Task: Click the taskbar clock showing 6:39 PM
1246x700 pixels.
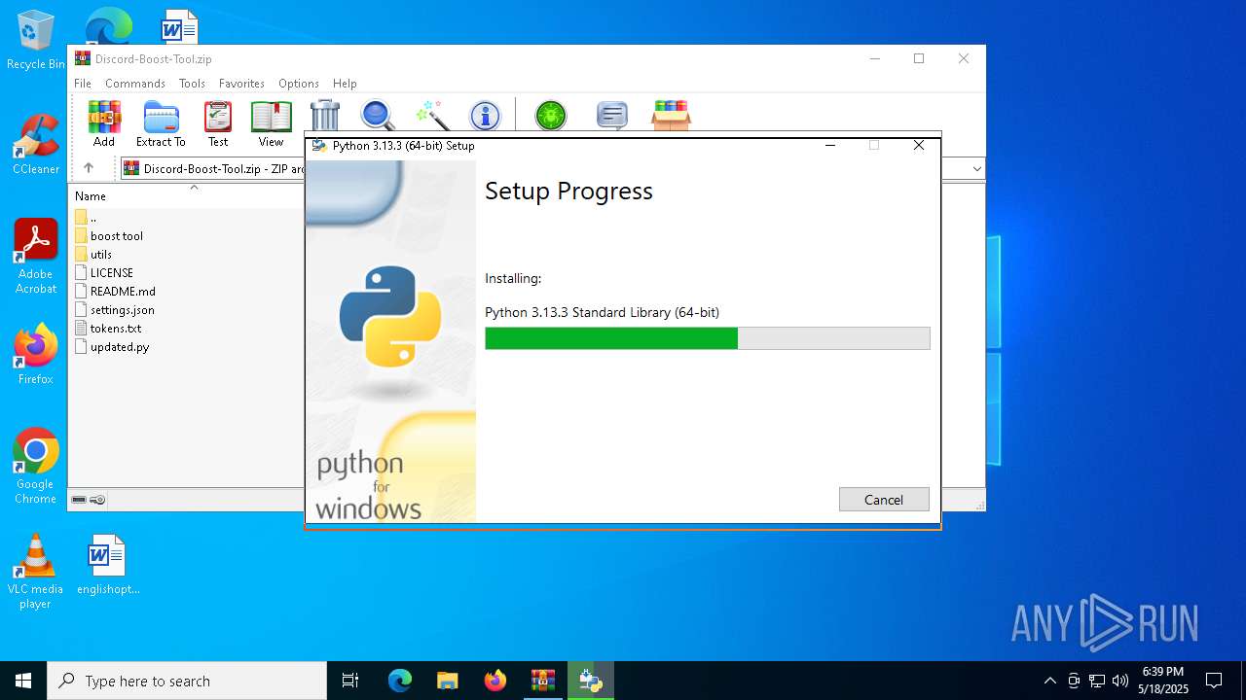Action: point(1163,681)
